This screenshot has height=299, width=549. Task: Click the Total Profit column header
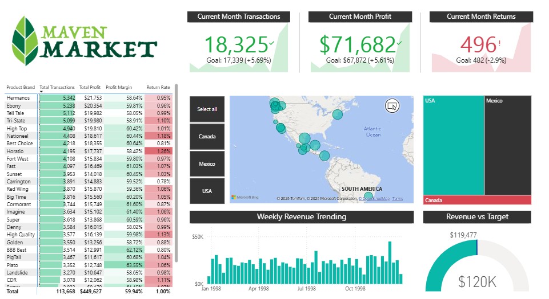(x=90, y=87)
